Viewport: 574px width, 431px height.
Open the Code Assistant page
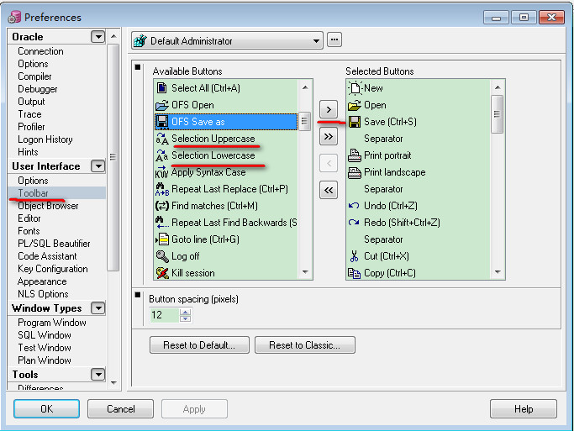(47, 256)
